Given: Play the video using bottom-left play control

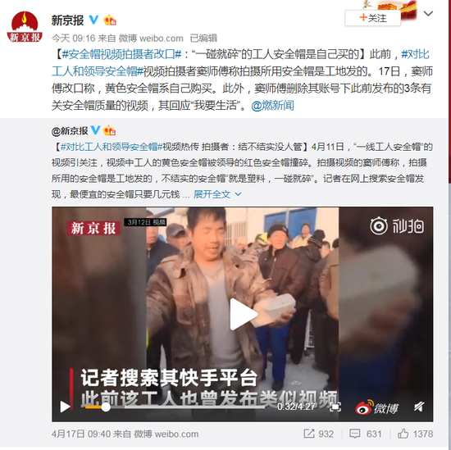Looking at the screenshot, I should click(x=65, y=407).
